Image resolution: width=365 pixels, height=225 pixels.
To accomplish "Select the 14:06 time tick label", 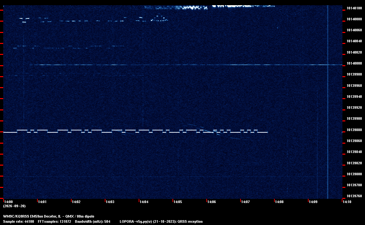I will click(212, 202).
